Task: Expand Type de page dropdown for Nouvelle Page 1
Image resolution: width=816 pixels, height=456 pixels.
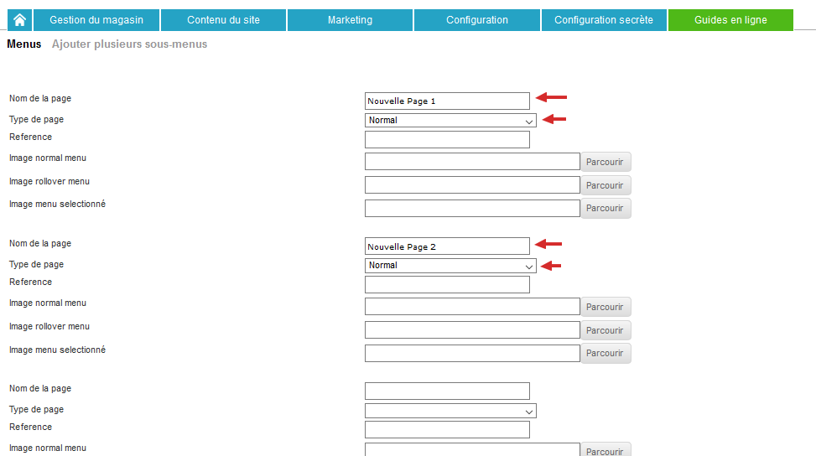Action: [450, 120]
